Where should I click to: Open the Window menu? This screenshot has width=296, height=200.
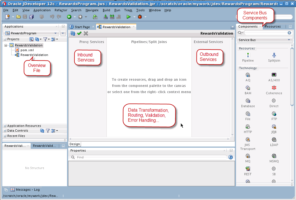155,10
